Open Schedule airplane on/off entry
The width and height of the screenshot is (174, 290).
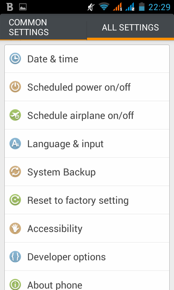[x=87, y=115]
